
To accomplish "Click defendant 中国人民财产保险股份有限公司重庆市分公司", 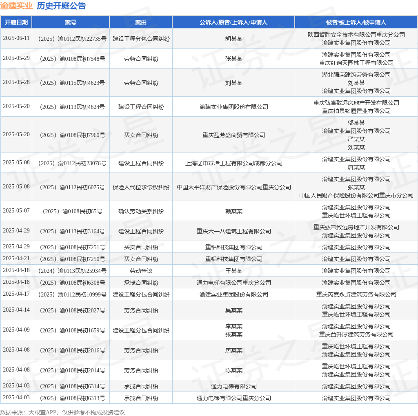I will [356, 195].
